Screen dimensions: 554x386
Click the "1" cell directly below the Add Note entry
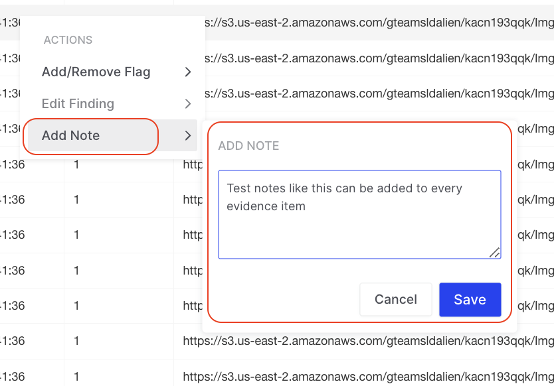(x=77, y=164)
